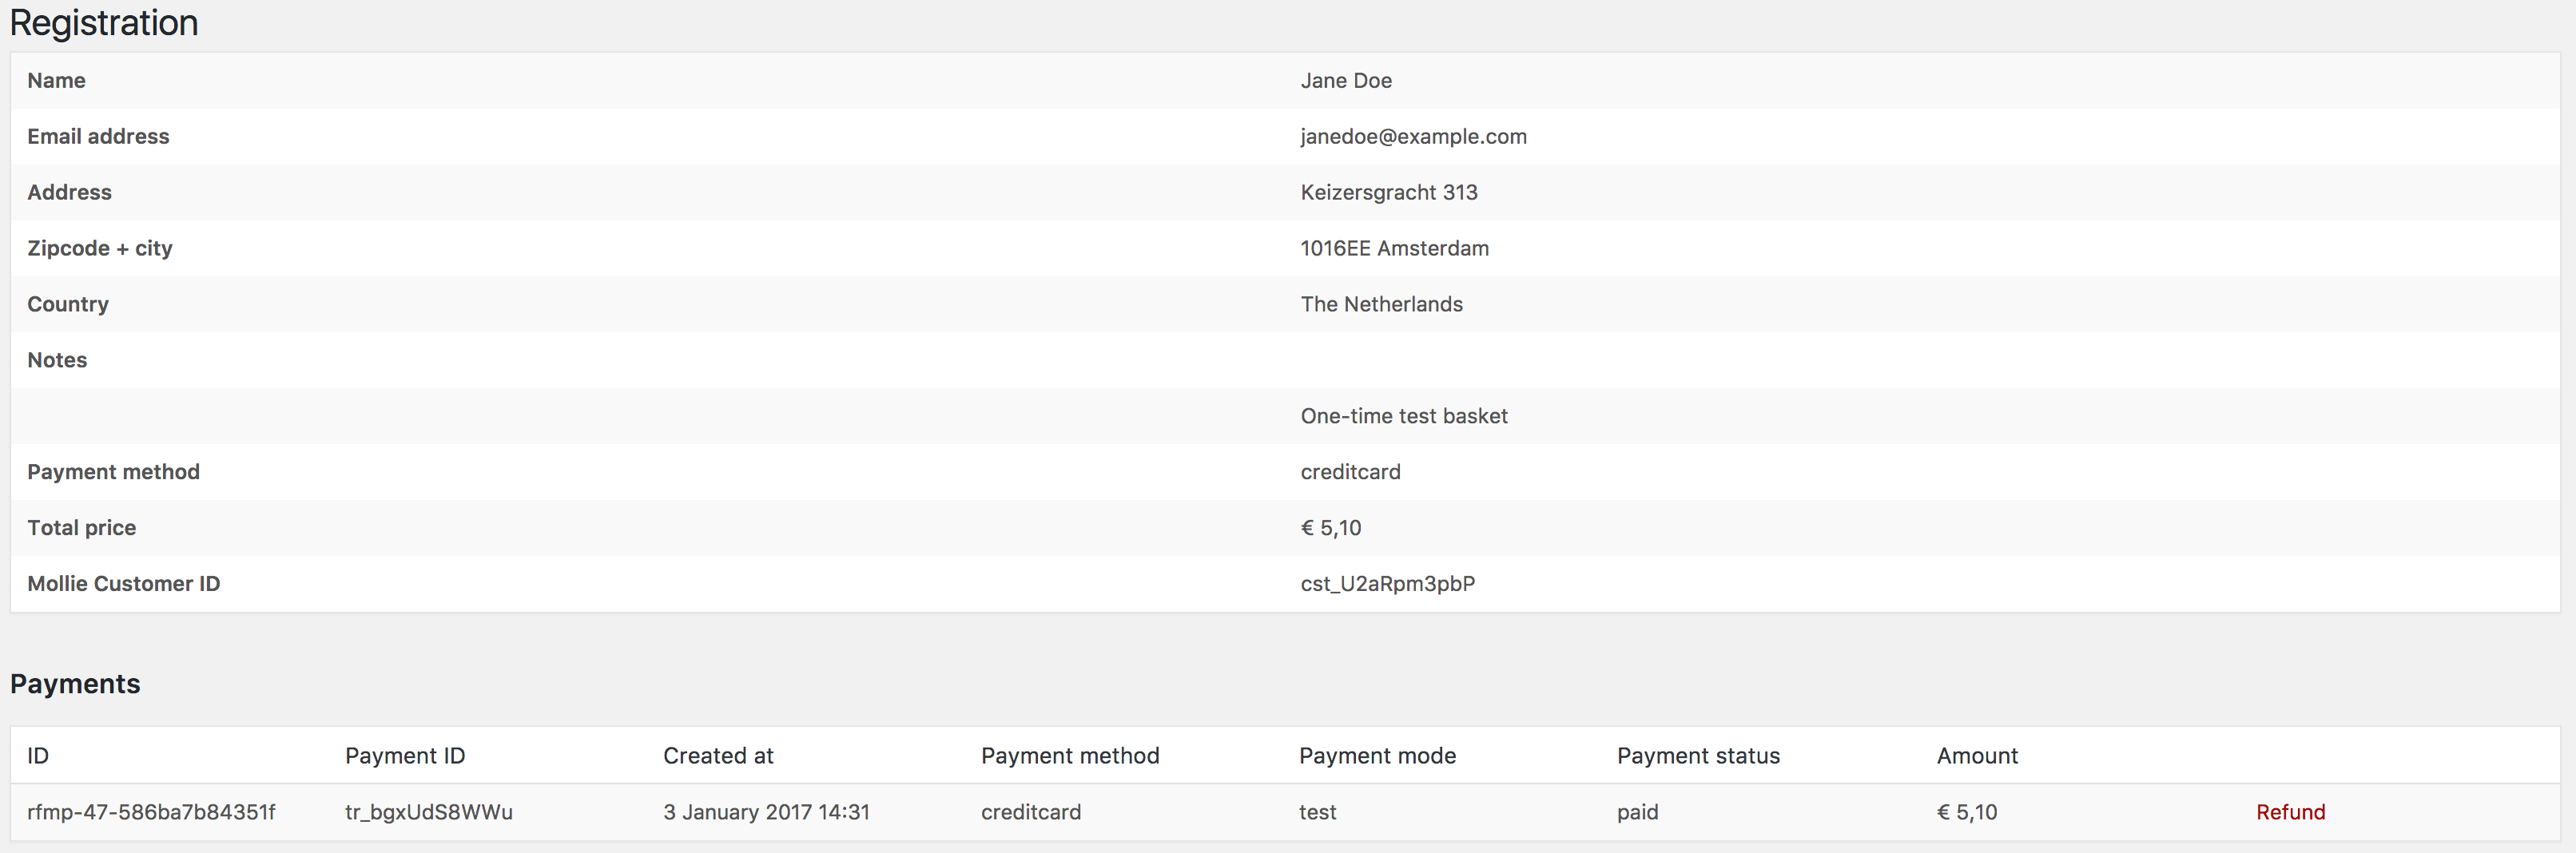Click the Zipcode value 1016EE Amsterdam
The height and width of the screenshot is (853, 2576).
point(1394,248)
